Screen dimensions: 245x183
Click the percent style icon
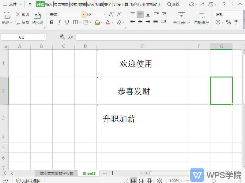click(x=228, y=22)
